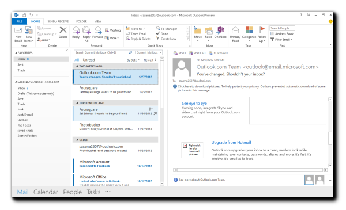Toggle Unread/Read status button
The height and width of the screenshot is (210, 346).
[x=235, y=35]
